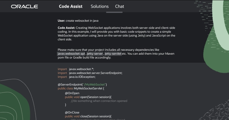Click the MyWebSocketServlet class declaration
Screen dimensions: 229x120
81,89
